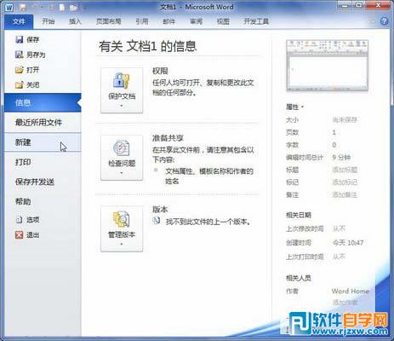394x341 pixels.
Task: Expand the 保护文档 dropdown arrow
Action: [122, 106]
